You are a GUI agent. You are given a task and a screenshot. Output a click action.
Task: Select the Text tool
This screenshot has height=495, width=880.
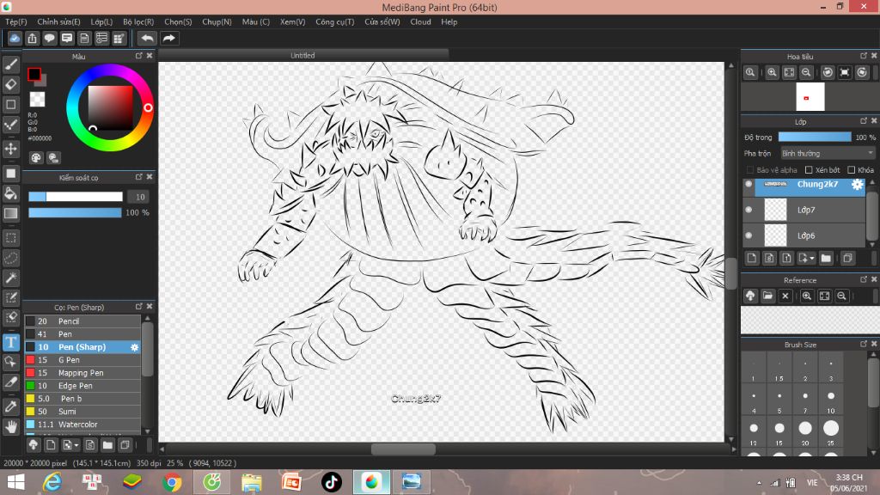pos(10,342)
